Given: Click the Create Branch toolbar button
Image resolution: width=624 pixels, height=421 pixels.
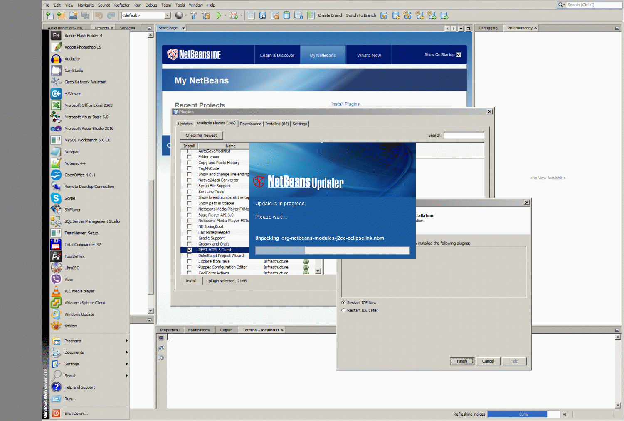Looking at the screenshot, I should pyautogui.click(x=330, y=15).
